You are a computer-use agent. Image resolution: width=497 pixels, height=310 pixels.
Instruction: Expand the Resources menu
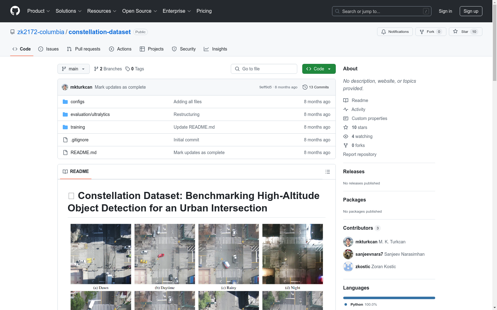[102, 11]
